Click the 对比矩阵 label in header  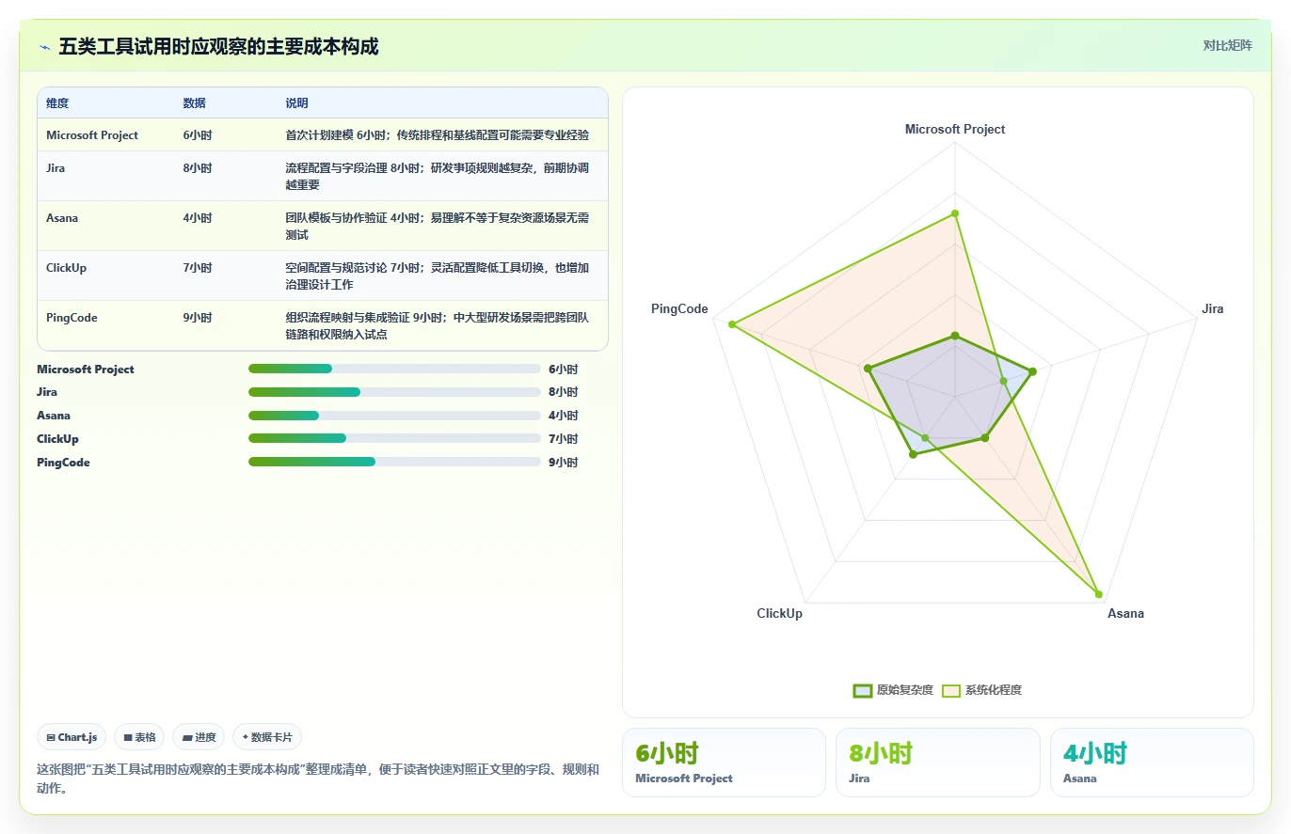point(1228,45)
